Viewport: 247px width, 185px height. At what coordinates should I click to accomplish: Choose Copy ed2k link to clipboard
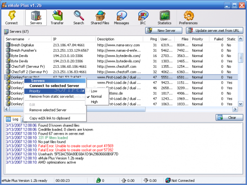tap(50, 118)
